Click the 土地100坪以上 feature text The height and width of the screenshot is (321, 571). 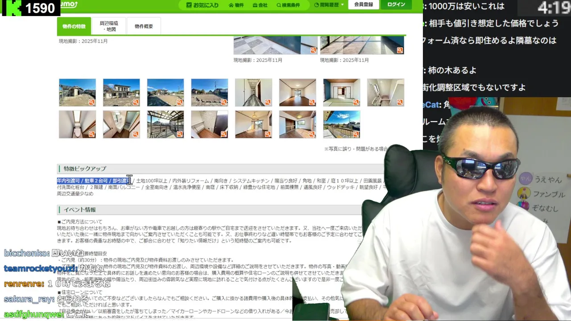click(152, 181)
